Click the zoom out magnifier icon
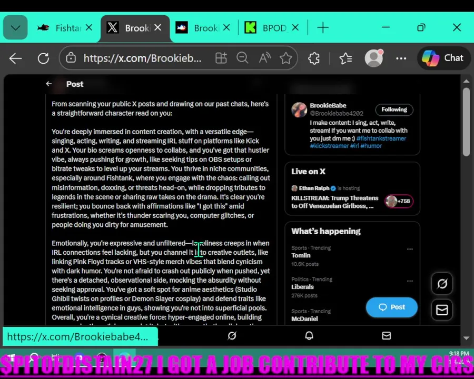Image resolution: width=474 pixels, height=379 pixels. coord(242,58)
